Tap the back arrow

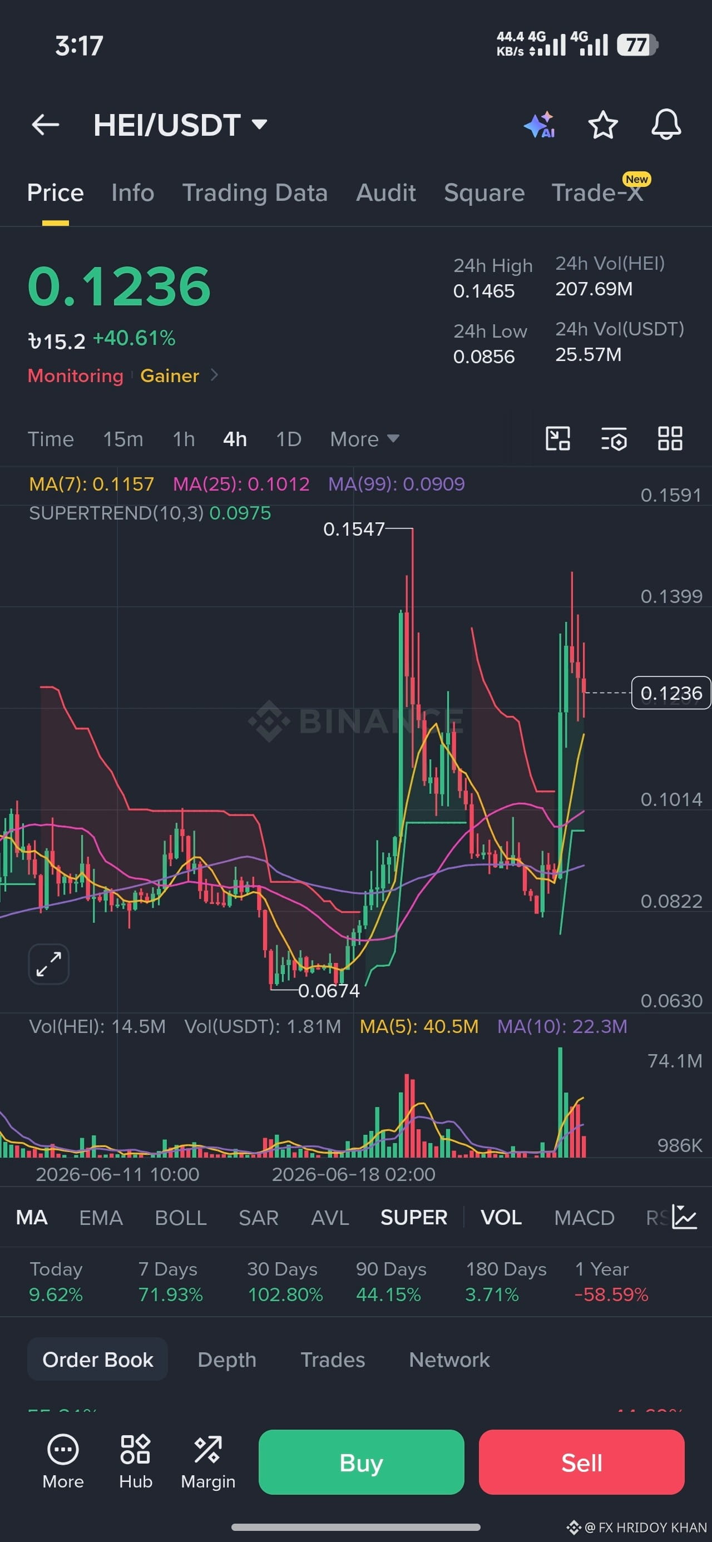[46, 125]
